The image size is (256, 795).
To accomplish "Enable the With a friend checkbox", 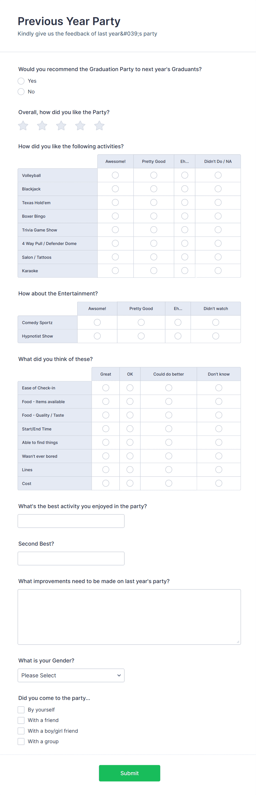I will 21,720.
